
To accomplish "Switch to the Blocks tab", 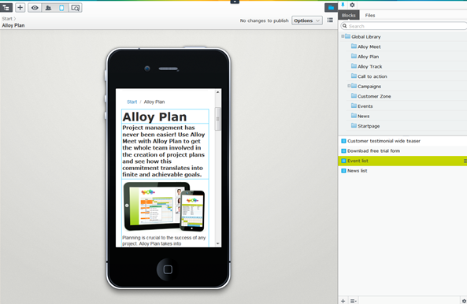I will point(348,15).
